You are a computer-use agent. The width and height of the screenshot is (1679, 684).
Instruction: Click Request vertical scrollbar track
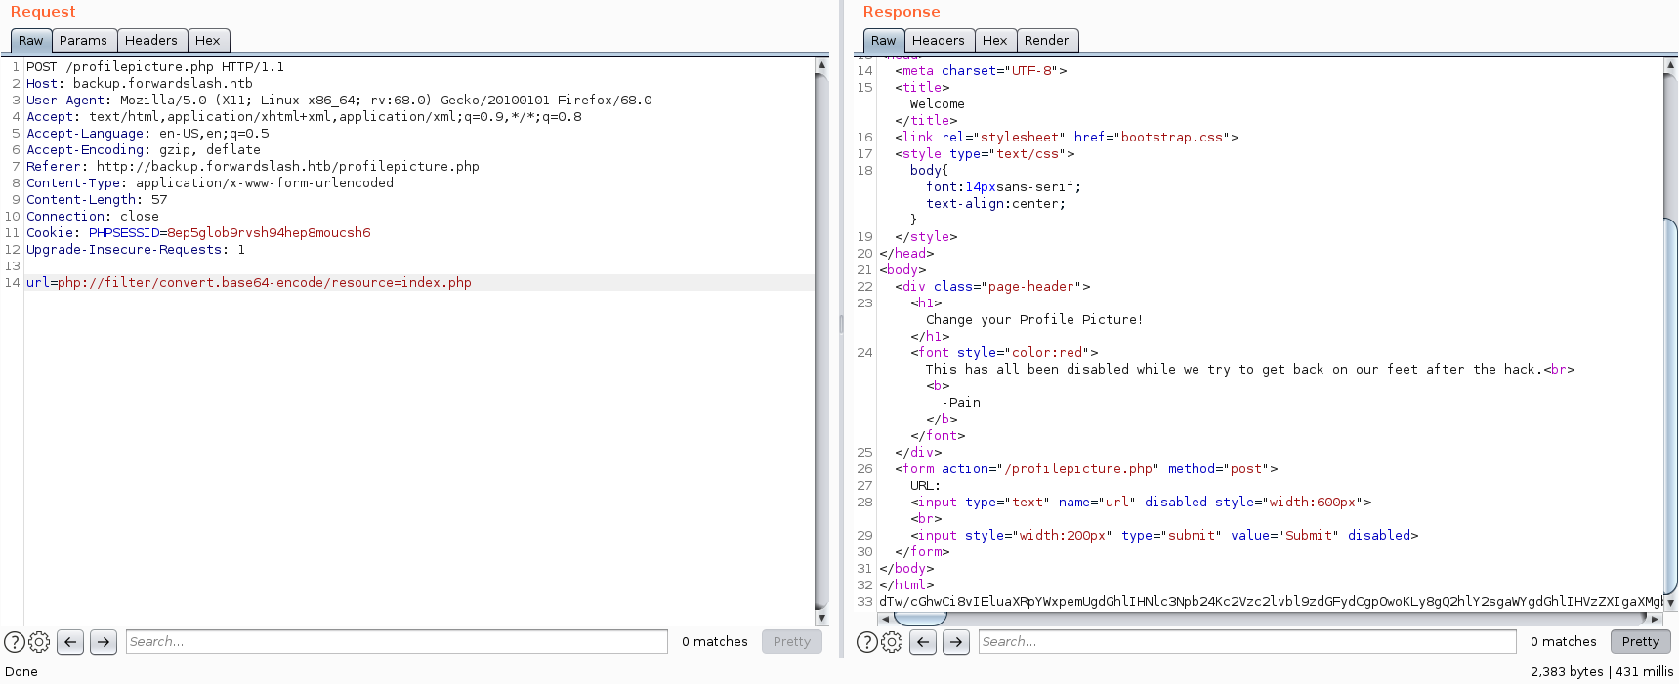[x=821, y=342]
